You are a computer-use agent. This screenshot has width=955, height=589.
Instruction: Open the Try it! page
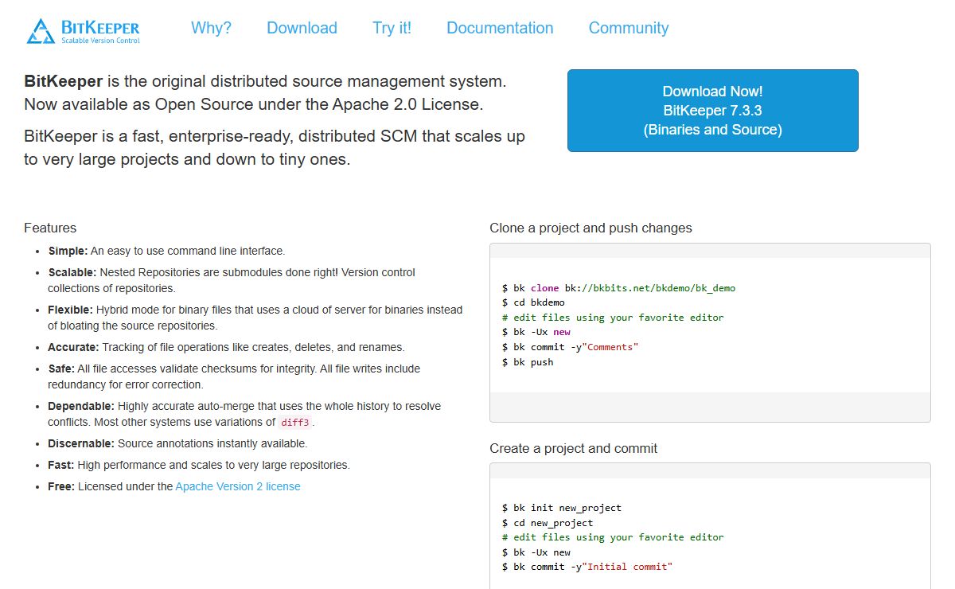[392, 28]
